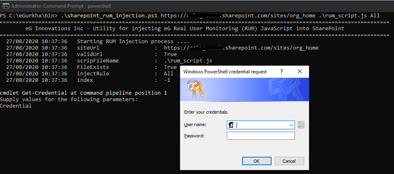394x174 pixels.
Task: Click the 'Password:' label
Action: coord(194,136)
